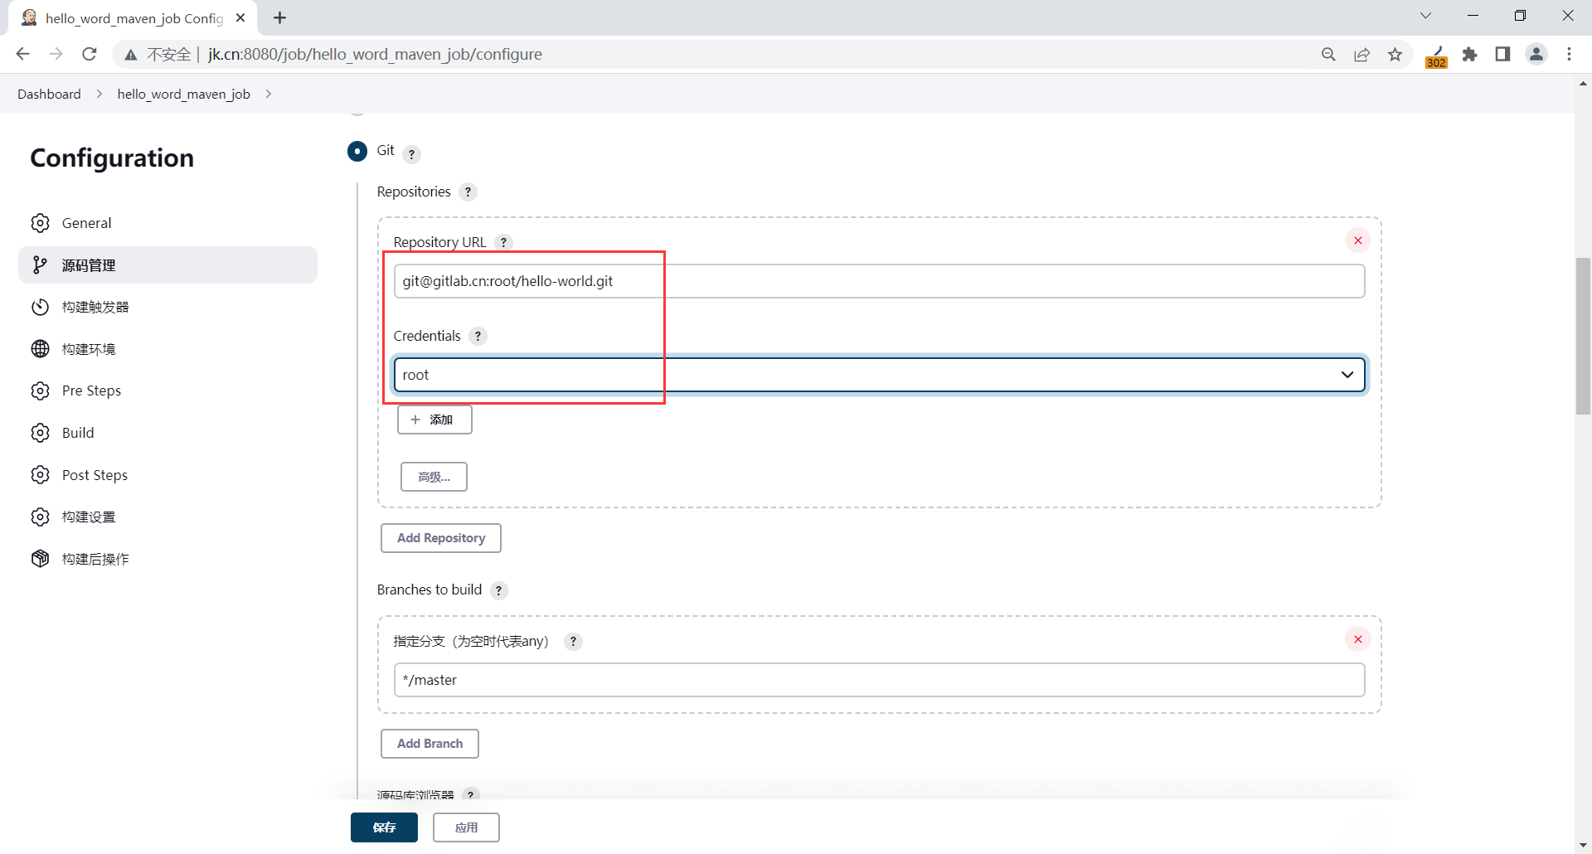
Task: Click the page vertical scrollbar thumb
Action: pyautogui.click(x=1584, y=336)
